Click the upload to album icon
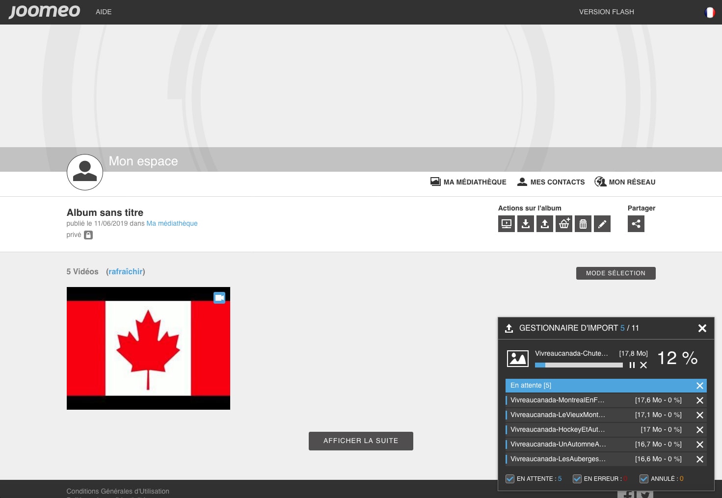Image resolution: width=722 pixels, height=498 pixels. pos(544,224)
